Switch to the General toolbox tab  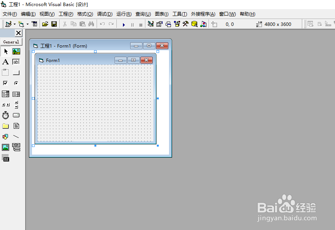tap(11, 42)
